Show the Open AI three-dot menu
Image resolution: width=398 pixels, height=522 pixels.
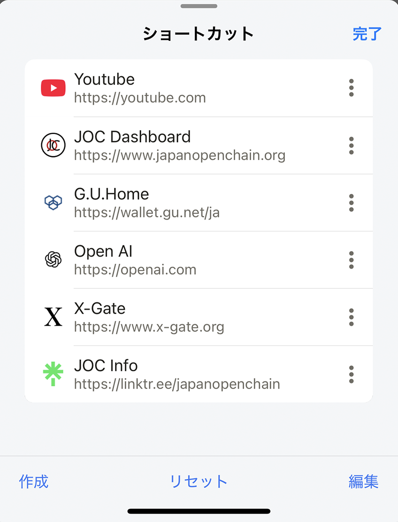point(351,260)
